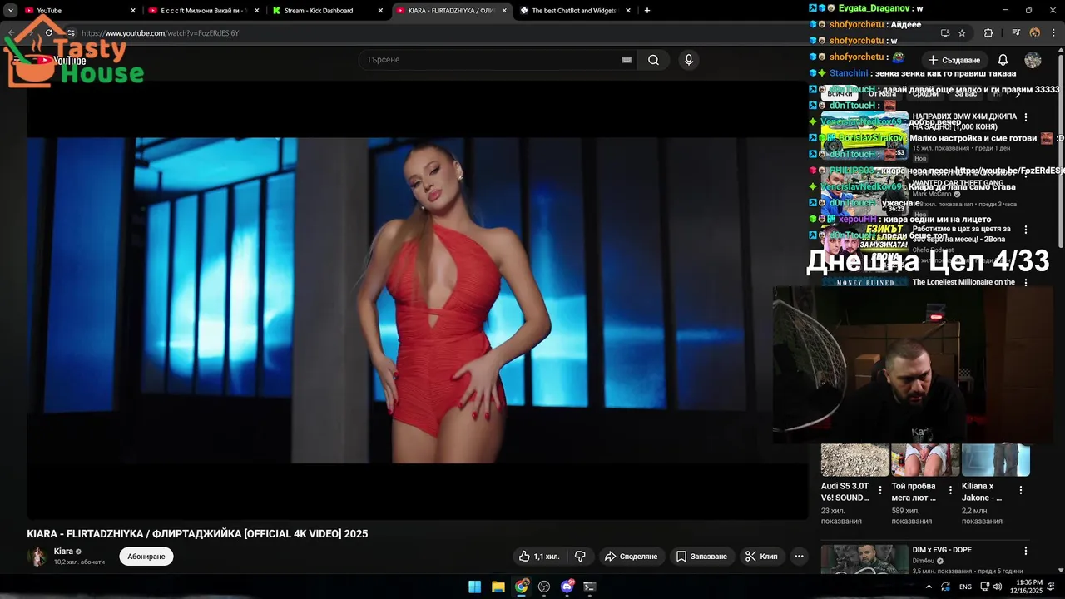Open options for Kiliana x Jakone video

click(1021, 490)
